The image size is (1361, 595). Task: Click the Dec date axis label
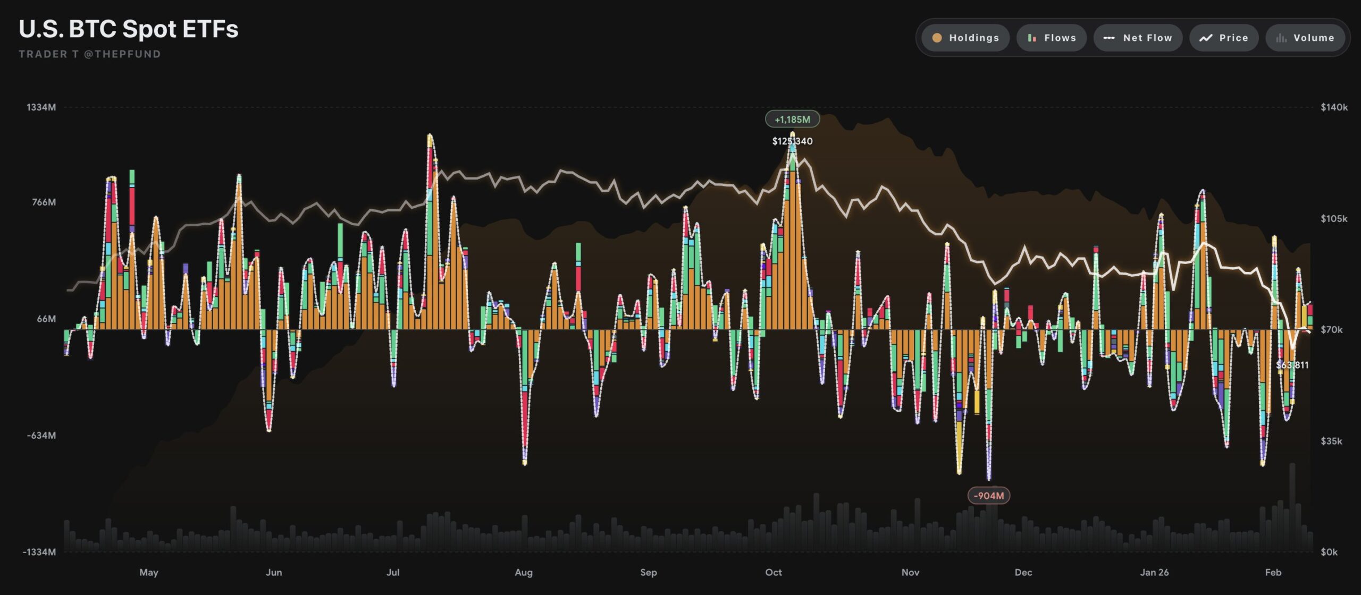pos(1023,572)
